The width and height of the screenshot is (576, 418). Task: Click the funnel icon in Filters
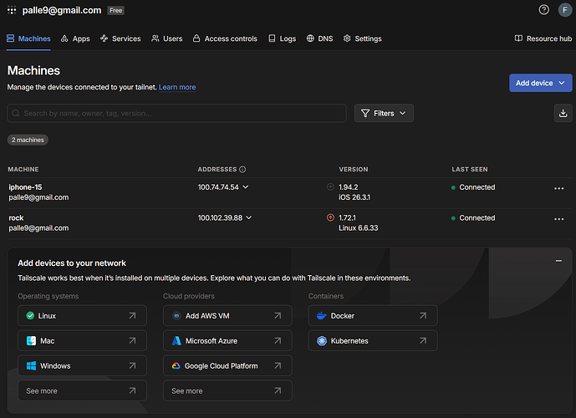pyautogui.click(x=365, y=113)
